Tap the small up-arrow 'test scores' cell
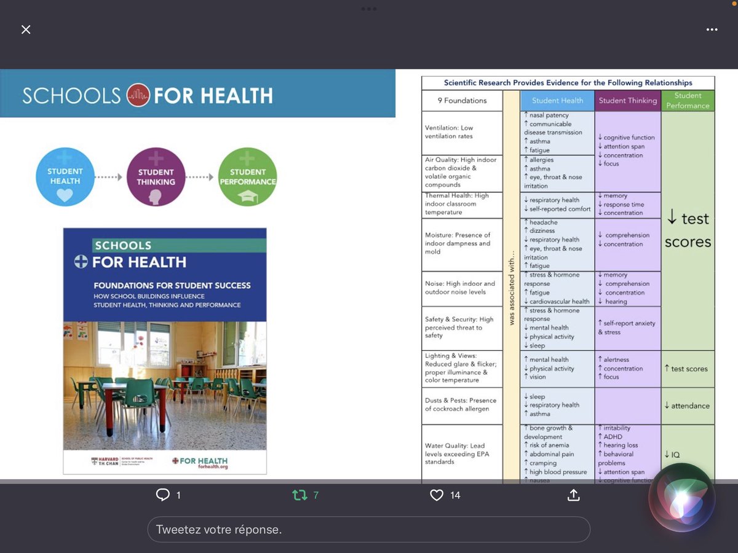This screenshot has width=738, height=553. [x=688, y=369]
